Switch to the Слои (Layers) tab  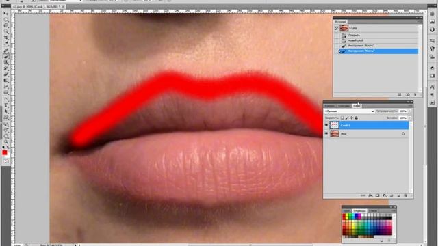pos(357,106)
